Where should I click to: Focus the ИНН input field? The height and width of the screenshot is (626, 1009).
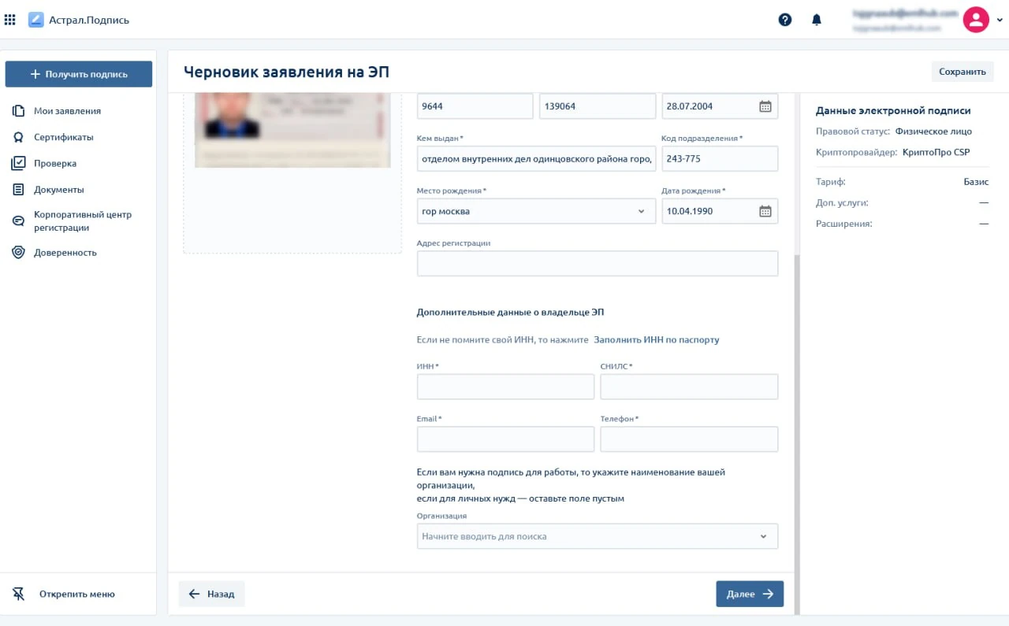[505, 387]
